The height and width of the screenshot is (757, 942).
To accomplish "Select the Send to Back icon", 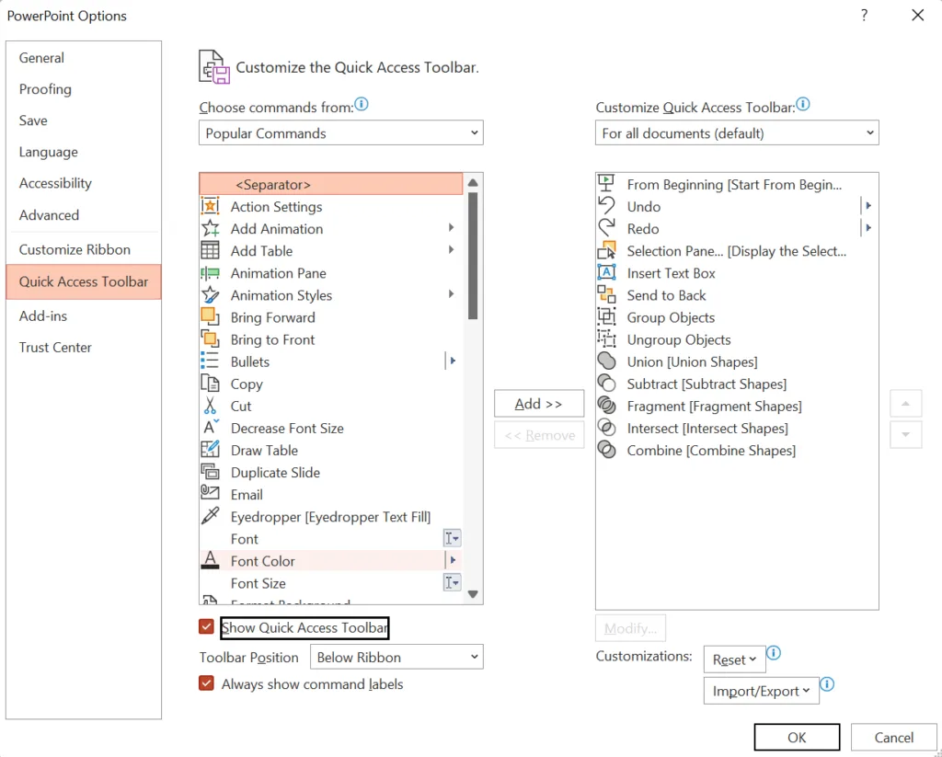I will click(607, 294).
